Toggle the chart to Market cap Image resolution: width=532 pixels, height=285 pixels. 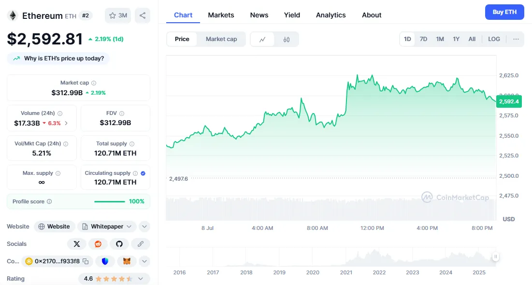[221, 39]
